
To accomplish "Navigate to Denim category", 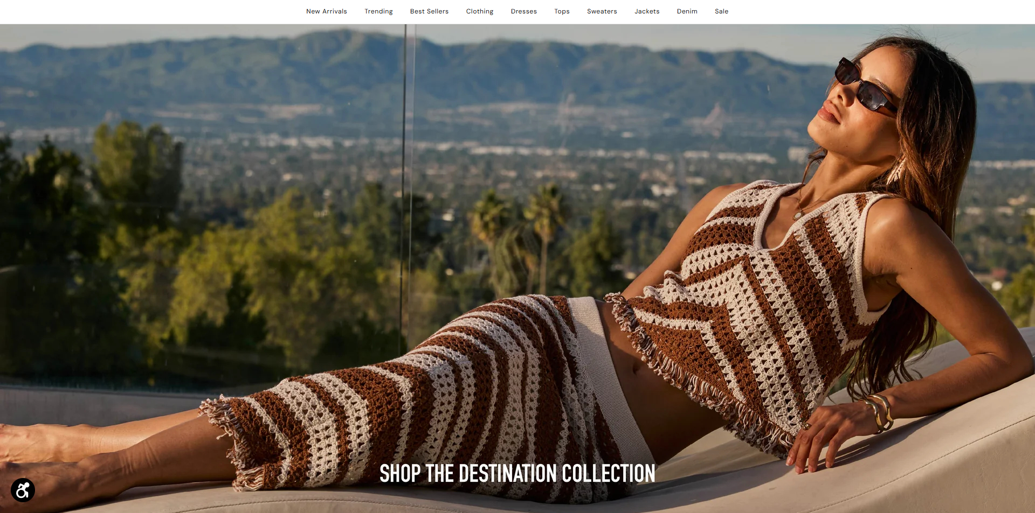I will [x=687, y=11].
